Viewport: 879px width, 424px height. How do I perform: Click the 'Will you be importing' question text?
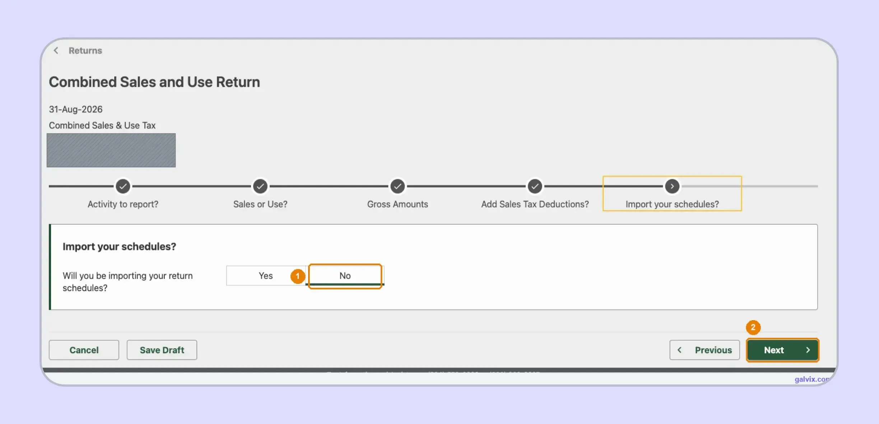[127, 282]
